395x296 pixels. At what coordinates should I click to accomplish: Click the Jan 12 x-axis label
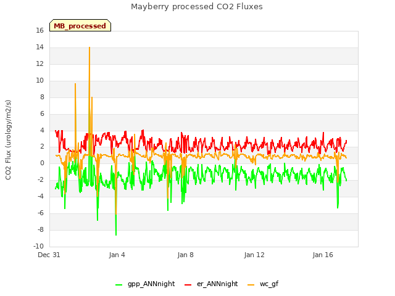(x=254, y=255)
